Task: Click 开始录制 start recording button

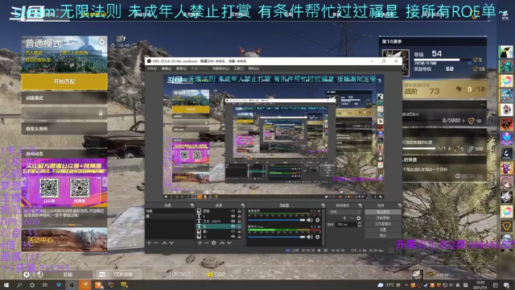Action: pyautogui.click(x=383, y=218)
